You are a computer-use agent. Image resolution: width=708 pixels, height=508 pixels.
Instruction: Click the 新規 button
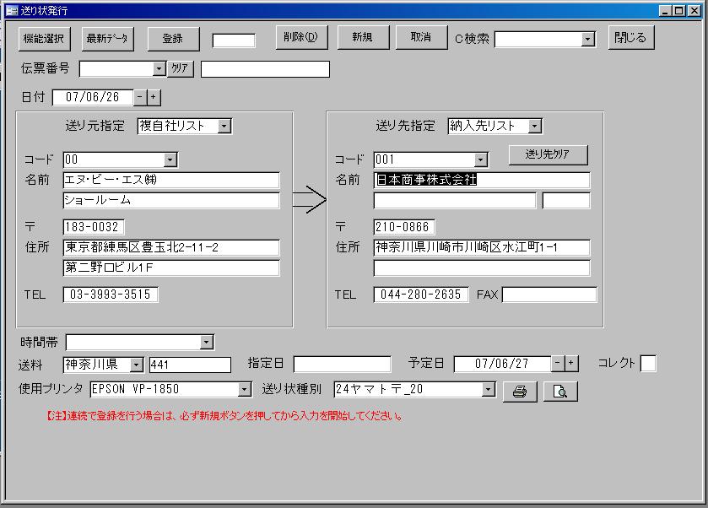click(363, 37)
